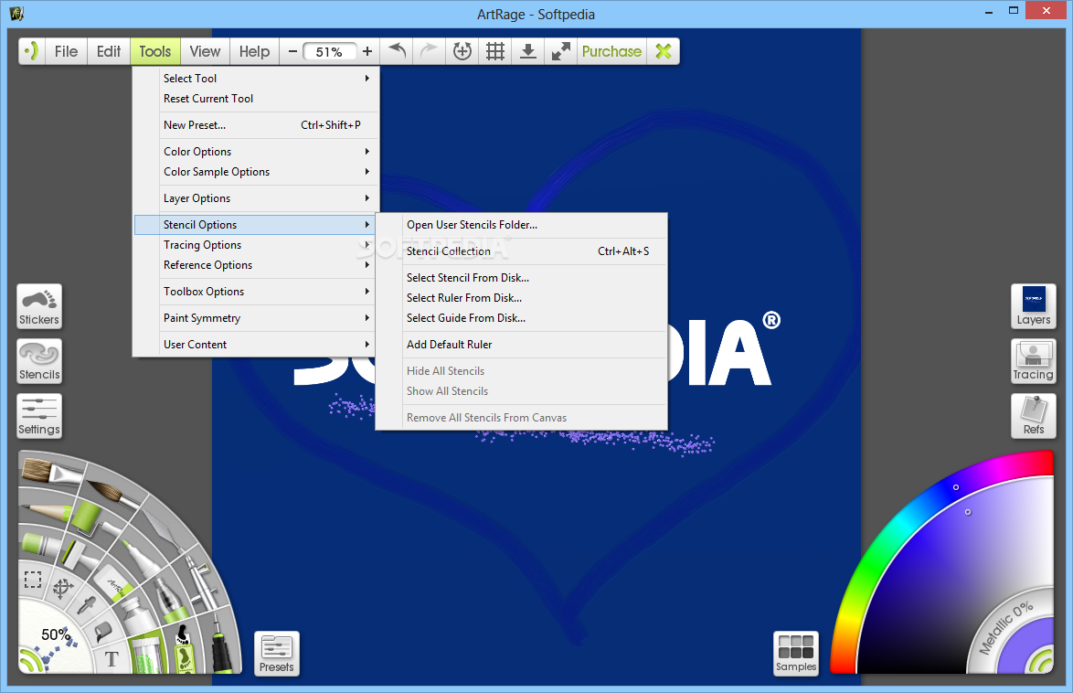
Task: Open the Layers panel
Action: coord(1034,306)
